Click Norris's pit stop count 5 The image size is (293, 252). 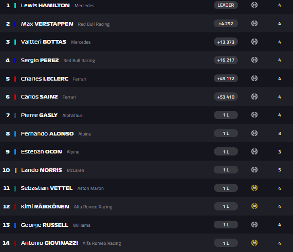tap(279, 170)
